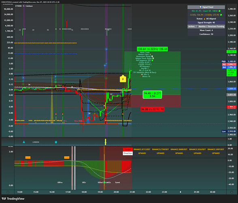The width and height of the screenshot is (238, 203).
Task: Select the cyan star marker right of LONDON
Action: (56, 142)
